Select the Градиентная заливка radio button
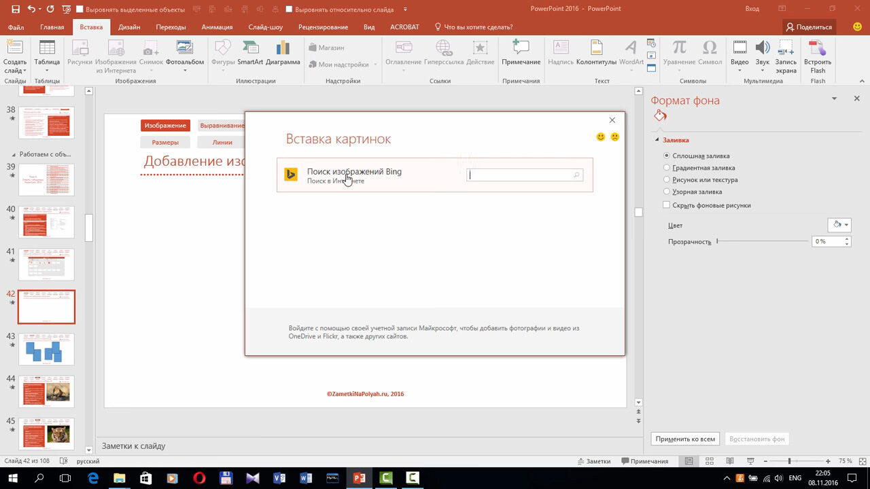The height and width of the screenshot is (489, 870). (667, 168)
